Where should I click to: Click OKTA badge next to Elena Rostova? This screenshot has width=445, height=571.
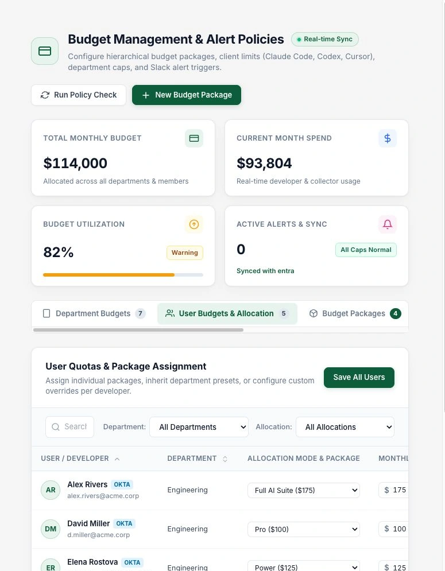(132, 562)
